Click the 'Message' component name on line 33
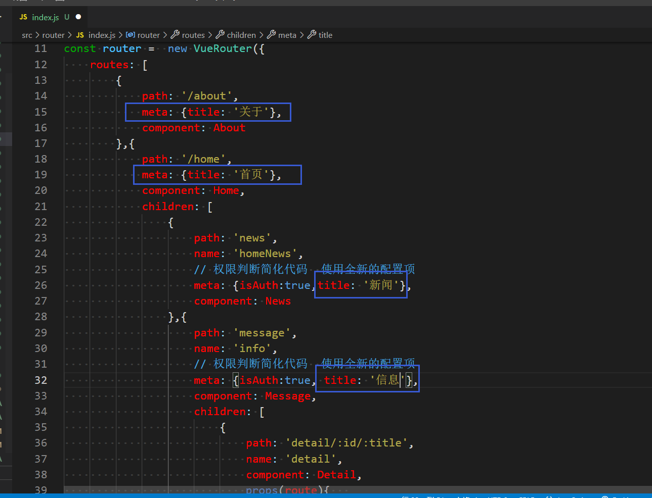652x498 pixels. point(288,396)
